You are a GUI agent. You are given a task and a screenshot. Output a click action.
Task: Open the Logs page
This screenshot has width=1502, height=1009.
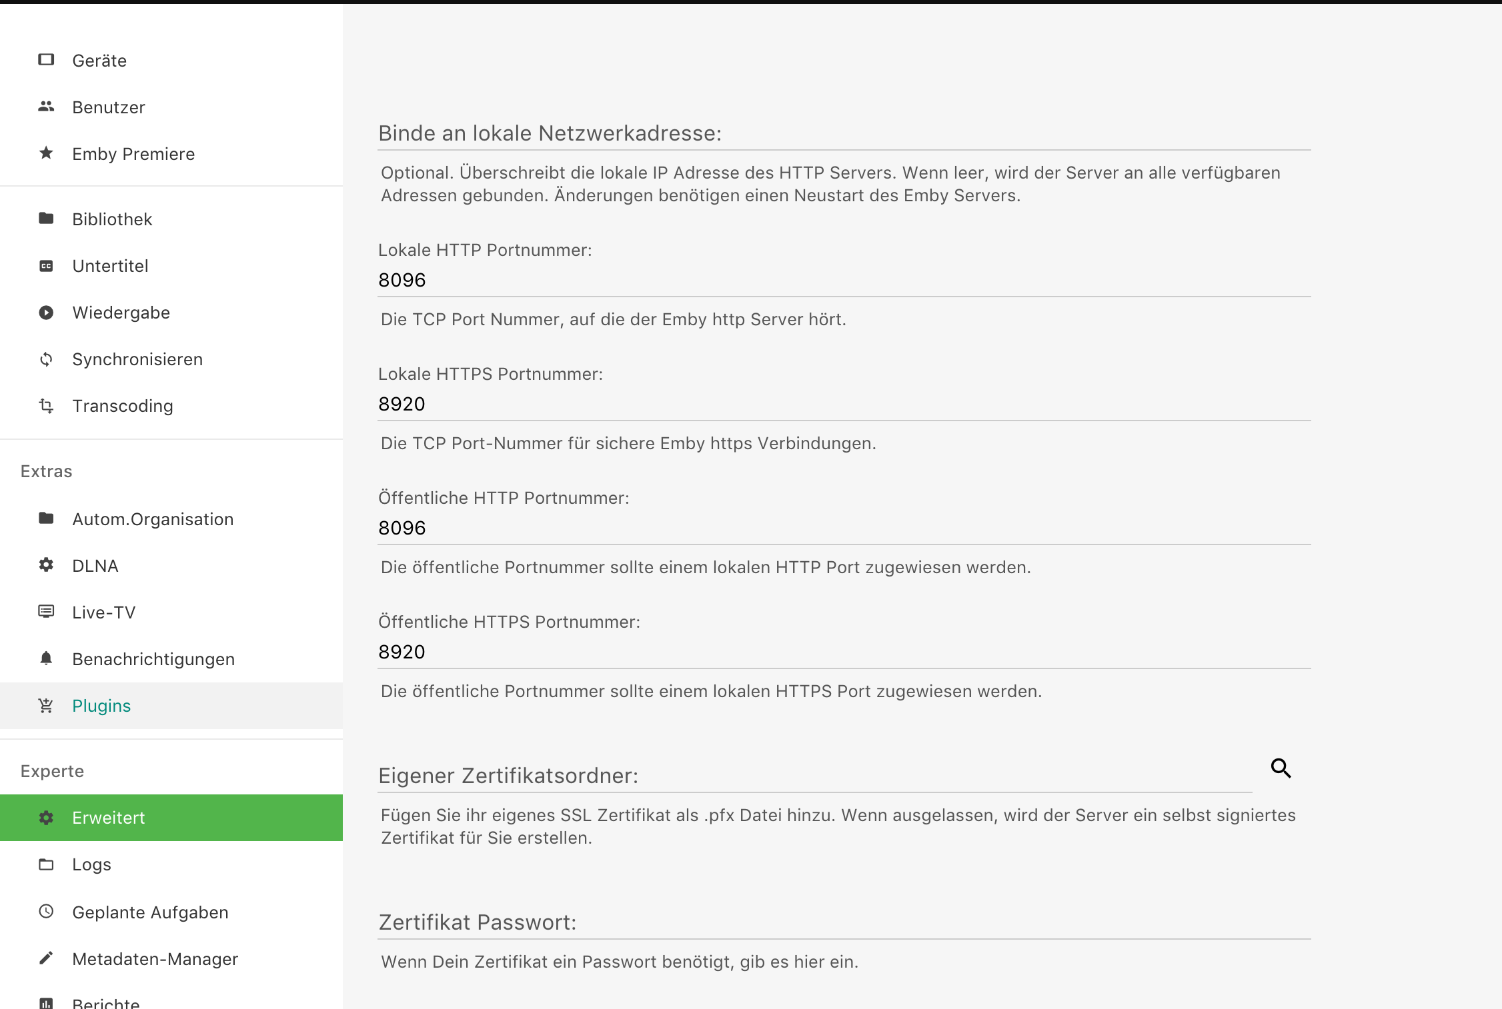click(x=171, y=864)
